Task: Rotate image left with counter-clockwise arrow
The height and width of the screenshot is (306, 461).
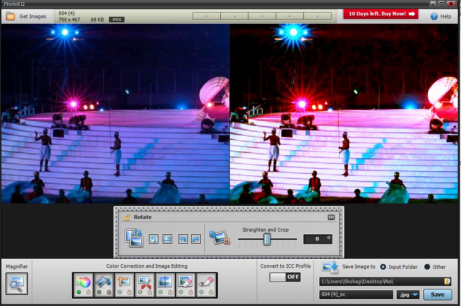Action: pos(183,239)
